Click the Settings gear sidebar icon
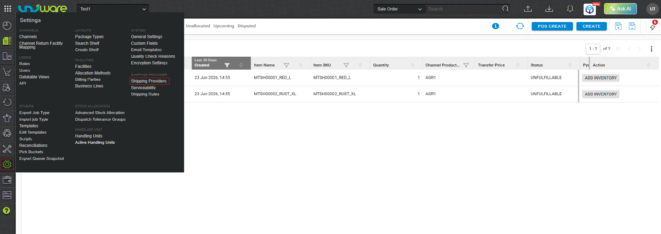 (x=7, y=164)
